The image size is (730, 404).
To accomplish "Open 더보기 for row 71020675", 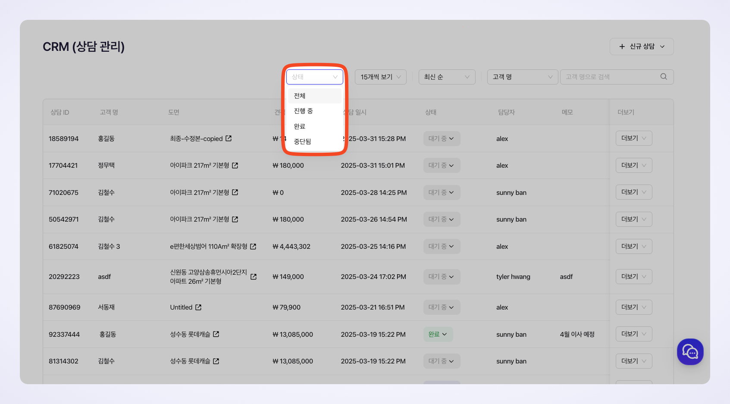I will (x=634, y=192).
